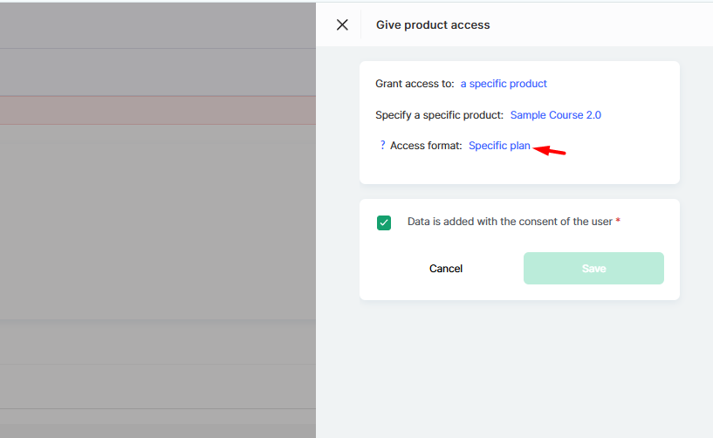Click the red required asterisk marker

pyautogui.click(x=618, y=221)
